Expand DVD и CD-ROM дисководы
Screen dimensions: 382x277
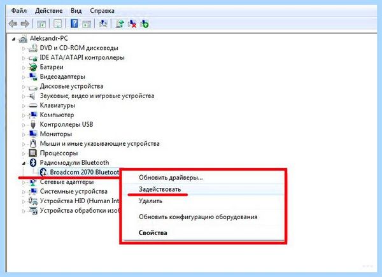pos(24,48)
